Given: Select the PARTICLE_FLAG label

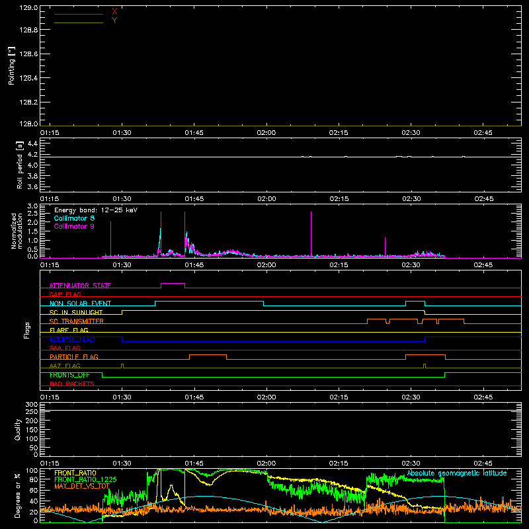Looking at the screenshot, I should [74, 357].
